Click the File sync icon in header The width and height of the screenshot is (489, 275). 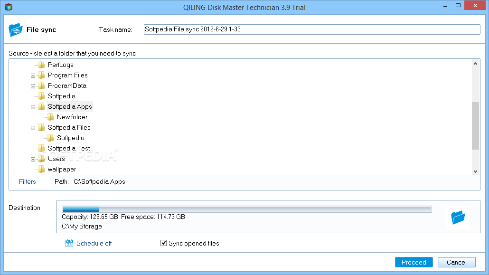[x=16, y=29]
